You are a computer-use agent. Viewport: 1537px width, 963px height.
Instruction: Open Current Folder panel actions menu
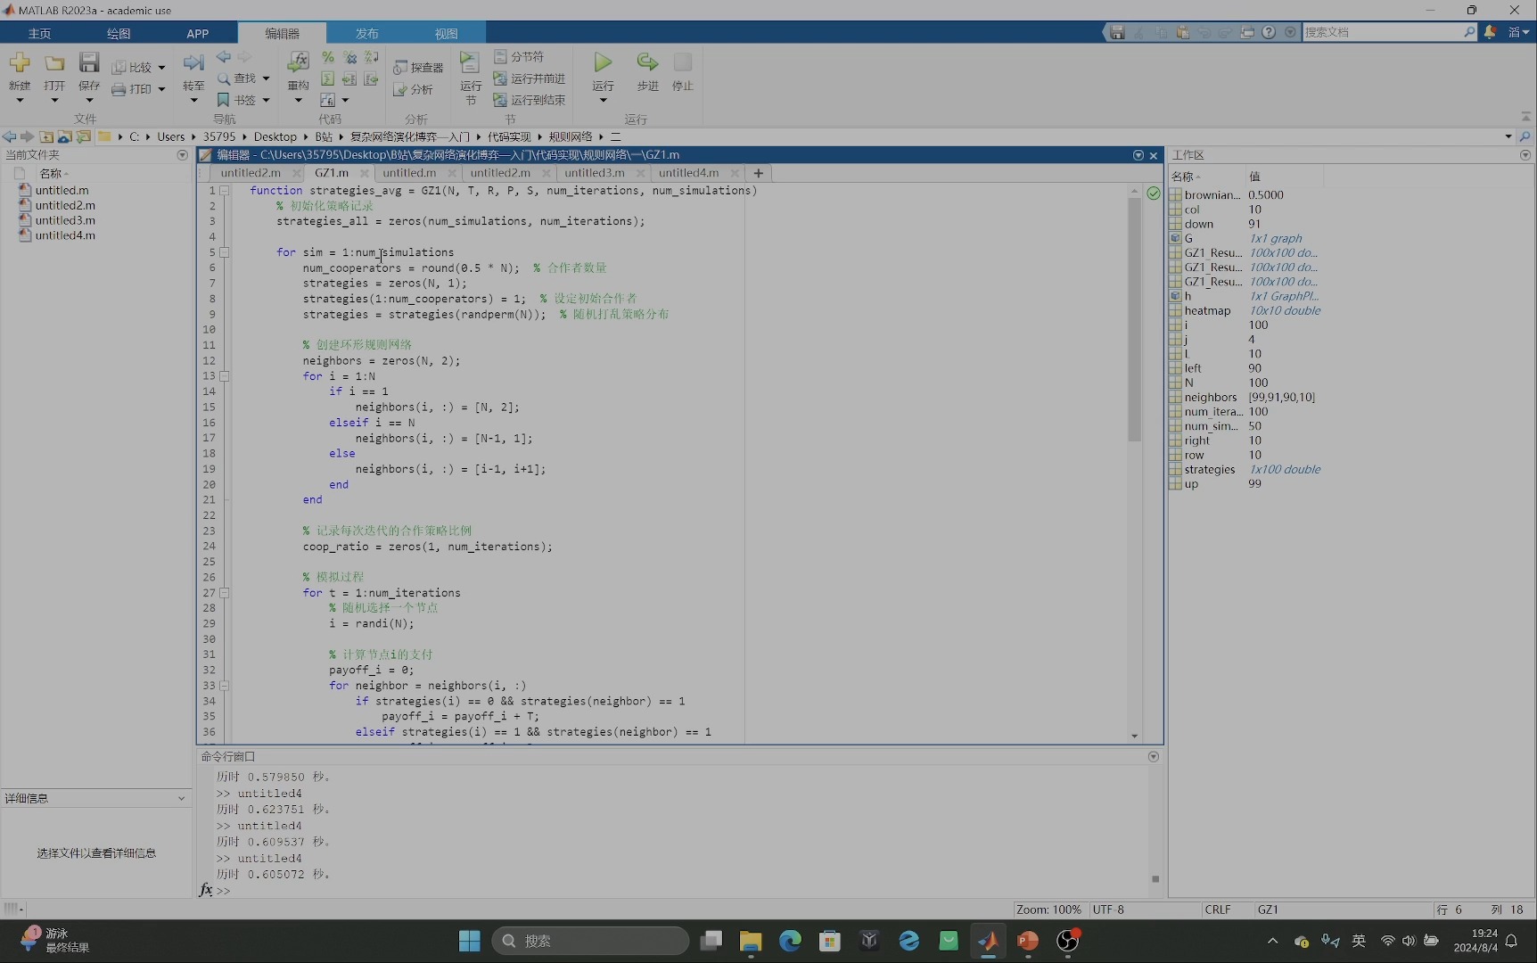pos(183,155)
